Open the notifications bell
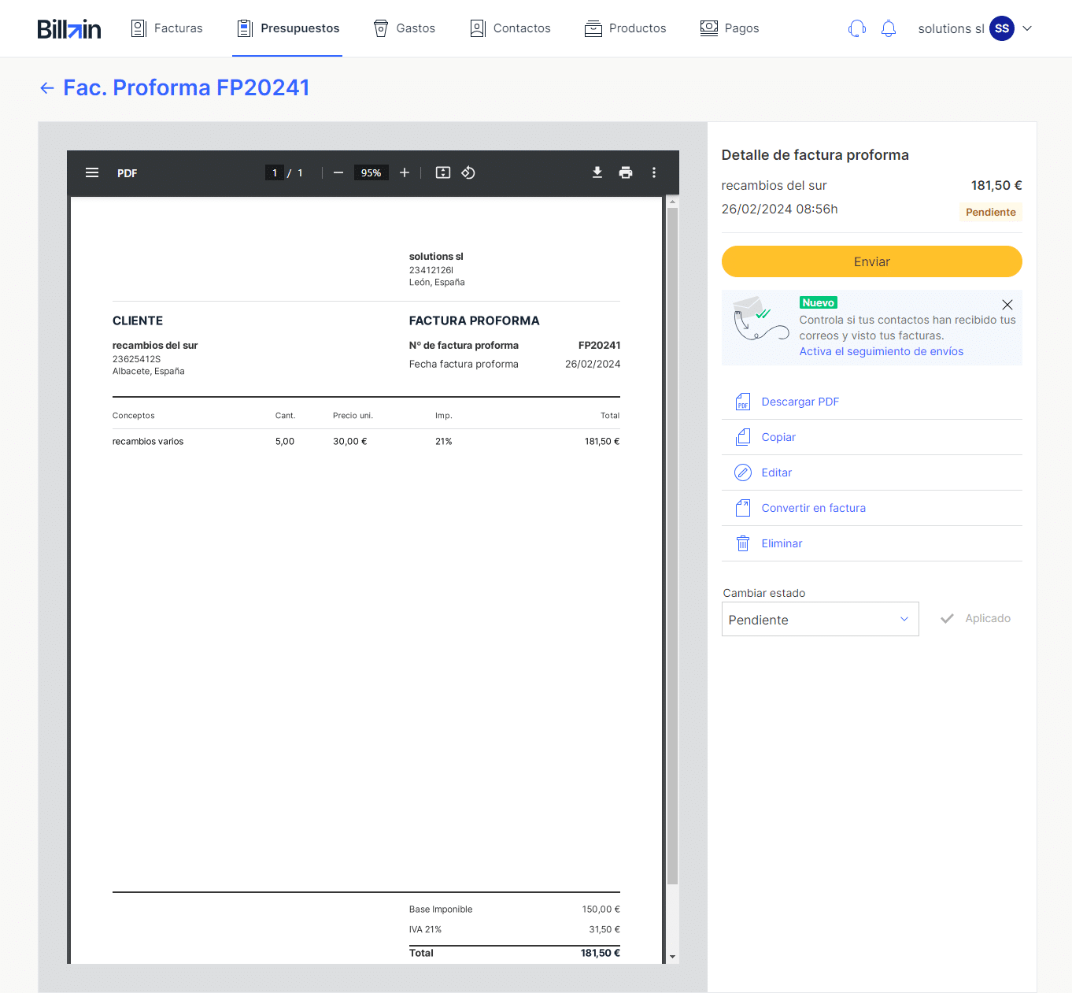 [889, 28]
